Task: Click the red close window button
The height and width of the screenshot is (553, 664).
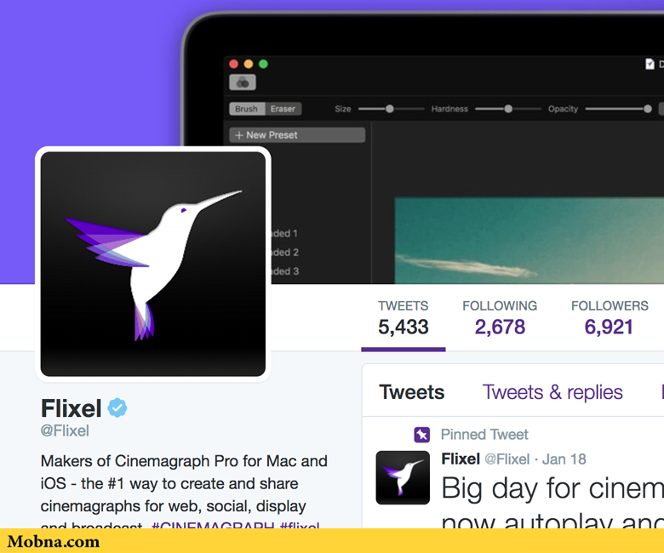Action: point(234,64)
